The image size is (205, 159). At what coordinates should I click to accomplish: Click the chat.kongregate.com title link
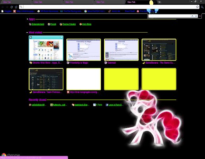tap(85, 92)
